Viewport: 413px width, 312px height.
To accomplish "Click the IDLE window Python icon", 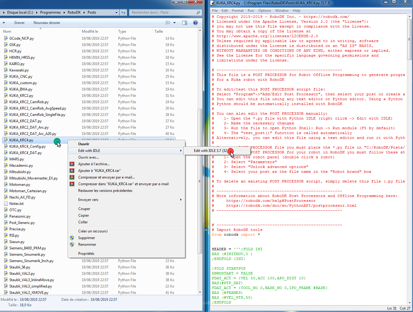I will point(213,3).
